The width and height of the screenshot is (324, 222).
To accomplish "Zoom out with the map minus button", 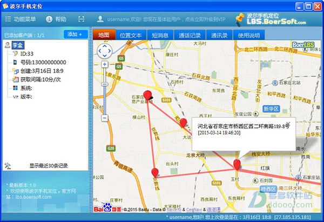I will (x=105, y=118).
